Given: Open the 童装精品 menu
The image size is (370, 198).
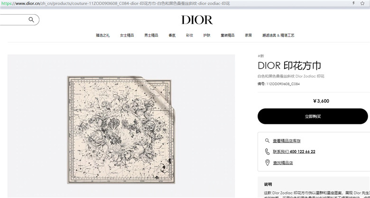Looking at the screenshot, I should 228,35.
